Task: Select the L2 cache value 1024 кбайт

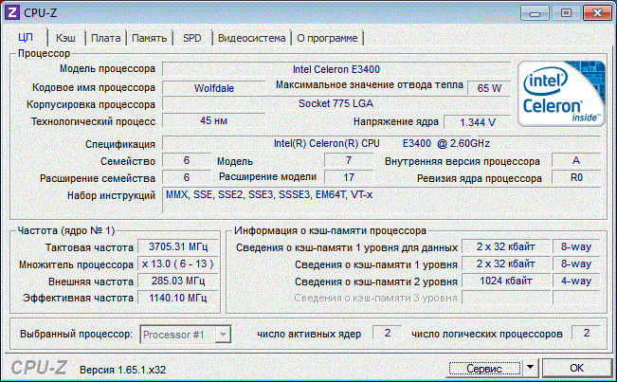Action: coord(506,281)
